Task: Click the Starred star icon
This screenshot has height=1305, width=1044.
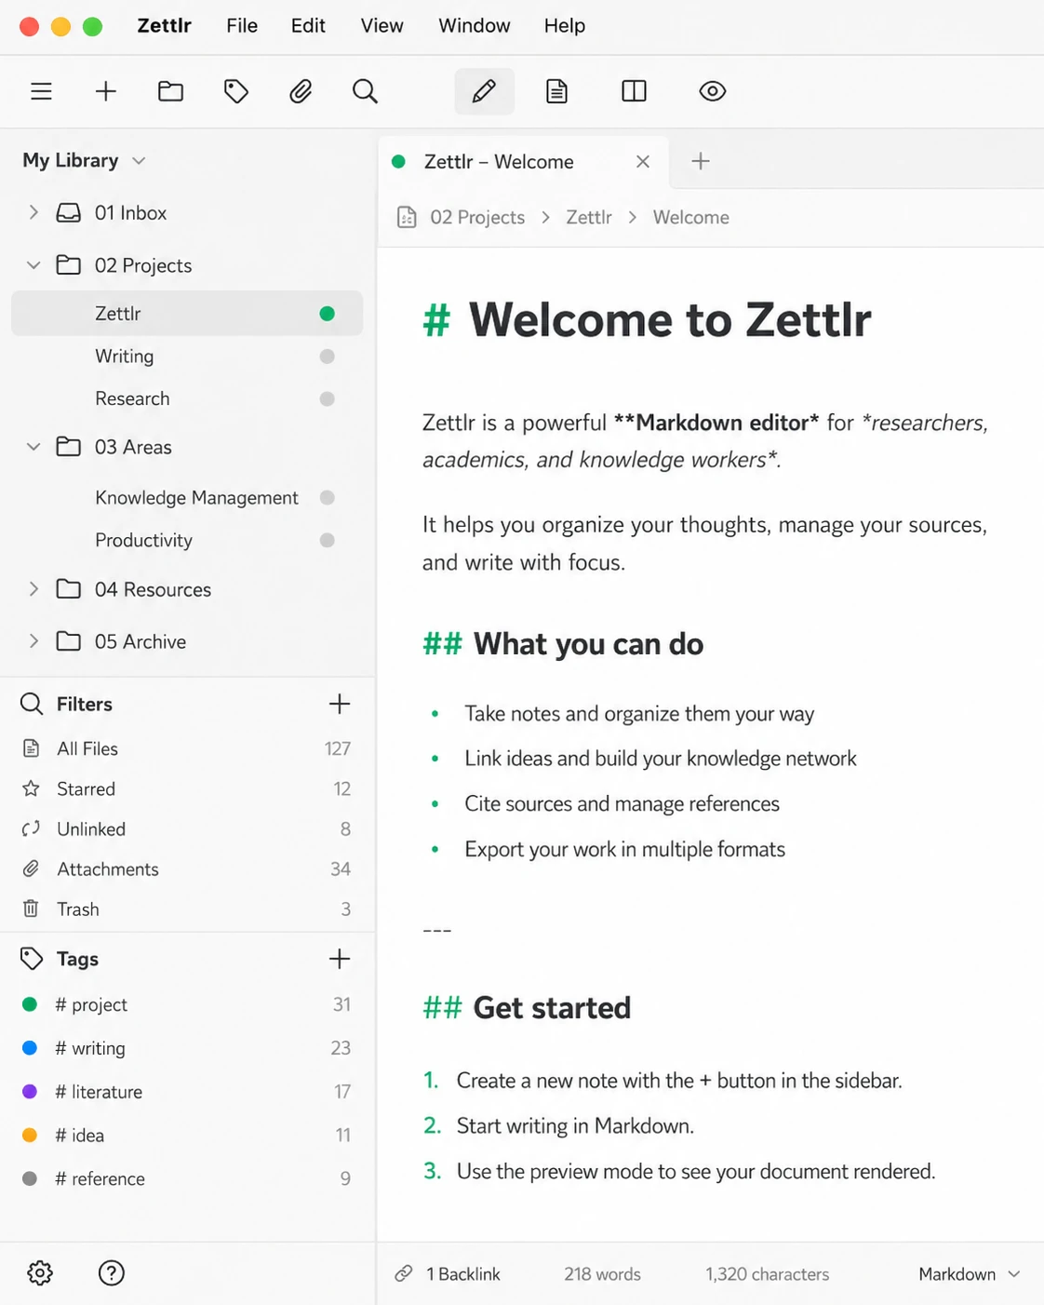Action: 31,788
